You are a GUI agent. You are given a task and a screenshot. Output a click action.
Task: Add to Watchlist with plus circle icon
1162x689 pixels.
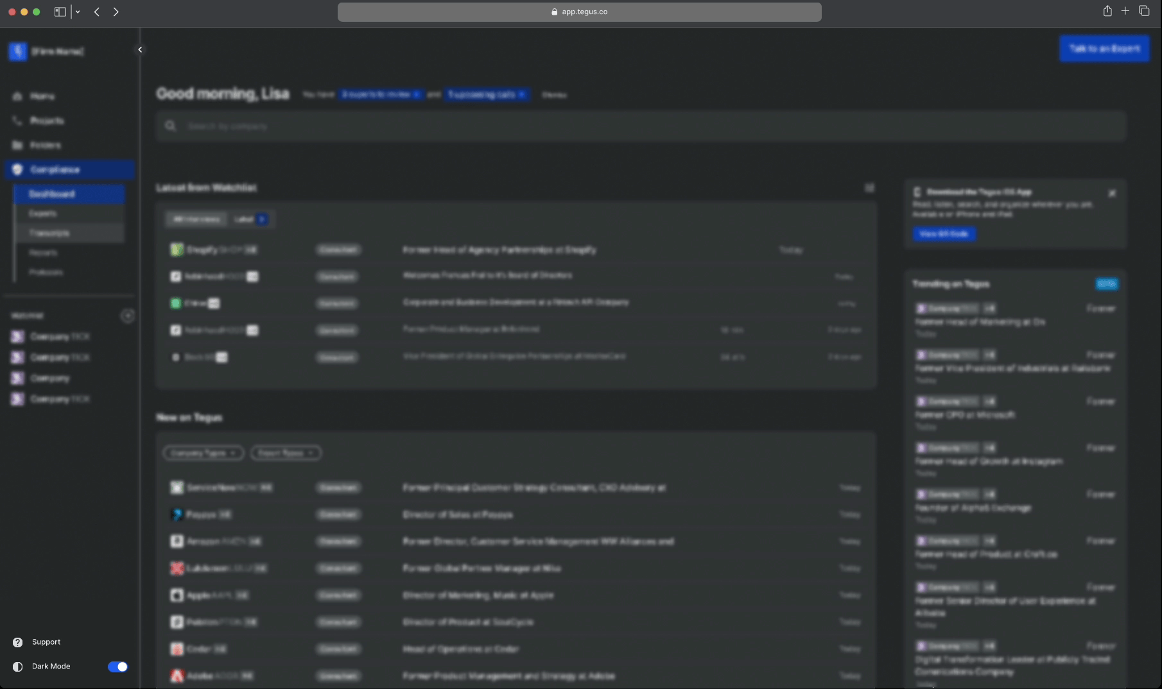click(x=128, y=316)
